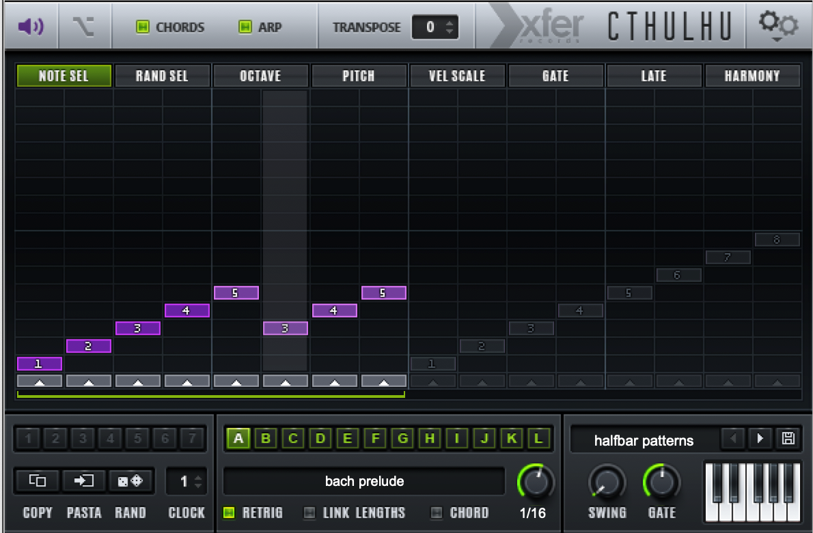Select the NOTE SEL tab
The image size is (813, 533).
click(64, 76)
